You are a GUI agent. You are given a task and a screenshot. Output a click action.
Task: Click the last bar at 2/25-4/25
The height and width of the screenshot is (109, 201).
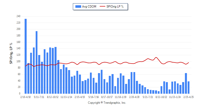coord(189,87)
